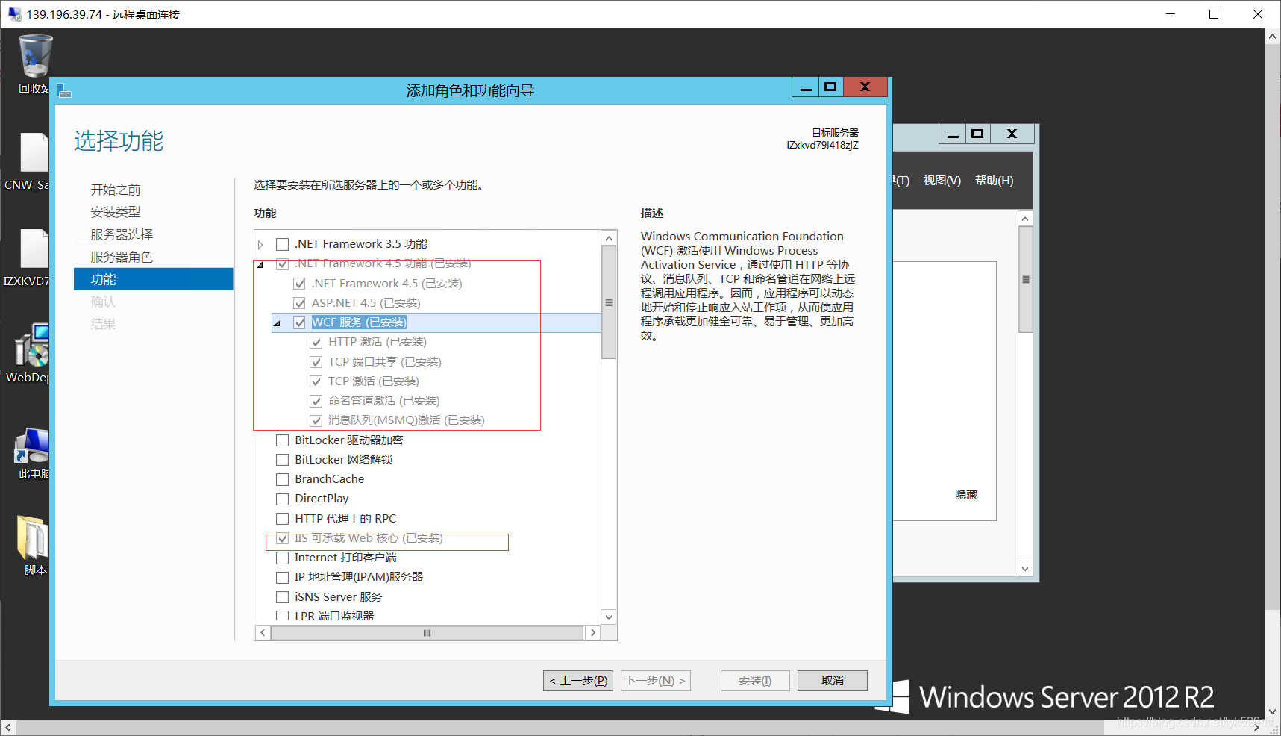This screenshot has width=1281, height=736.
Task: Check Internet 打印客户端 checkbox
Action: pos(282,558)
